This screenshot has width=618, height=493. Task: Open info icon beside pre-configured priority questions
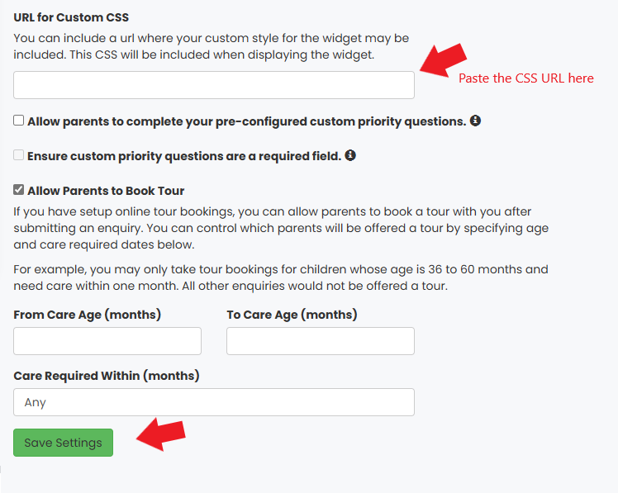[x=475, y=121]
